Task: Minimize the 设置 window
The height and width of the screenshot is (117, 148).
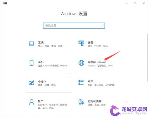Action: (127, 3)
